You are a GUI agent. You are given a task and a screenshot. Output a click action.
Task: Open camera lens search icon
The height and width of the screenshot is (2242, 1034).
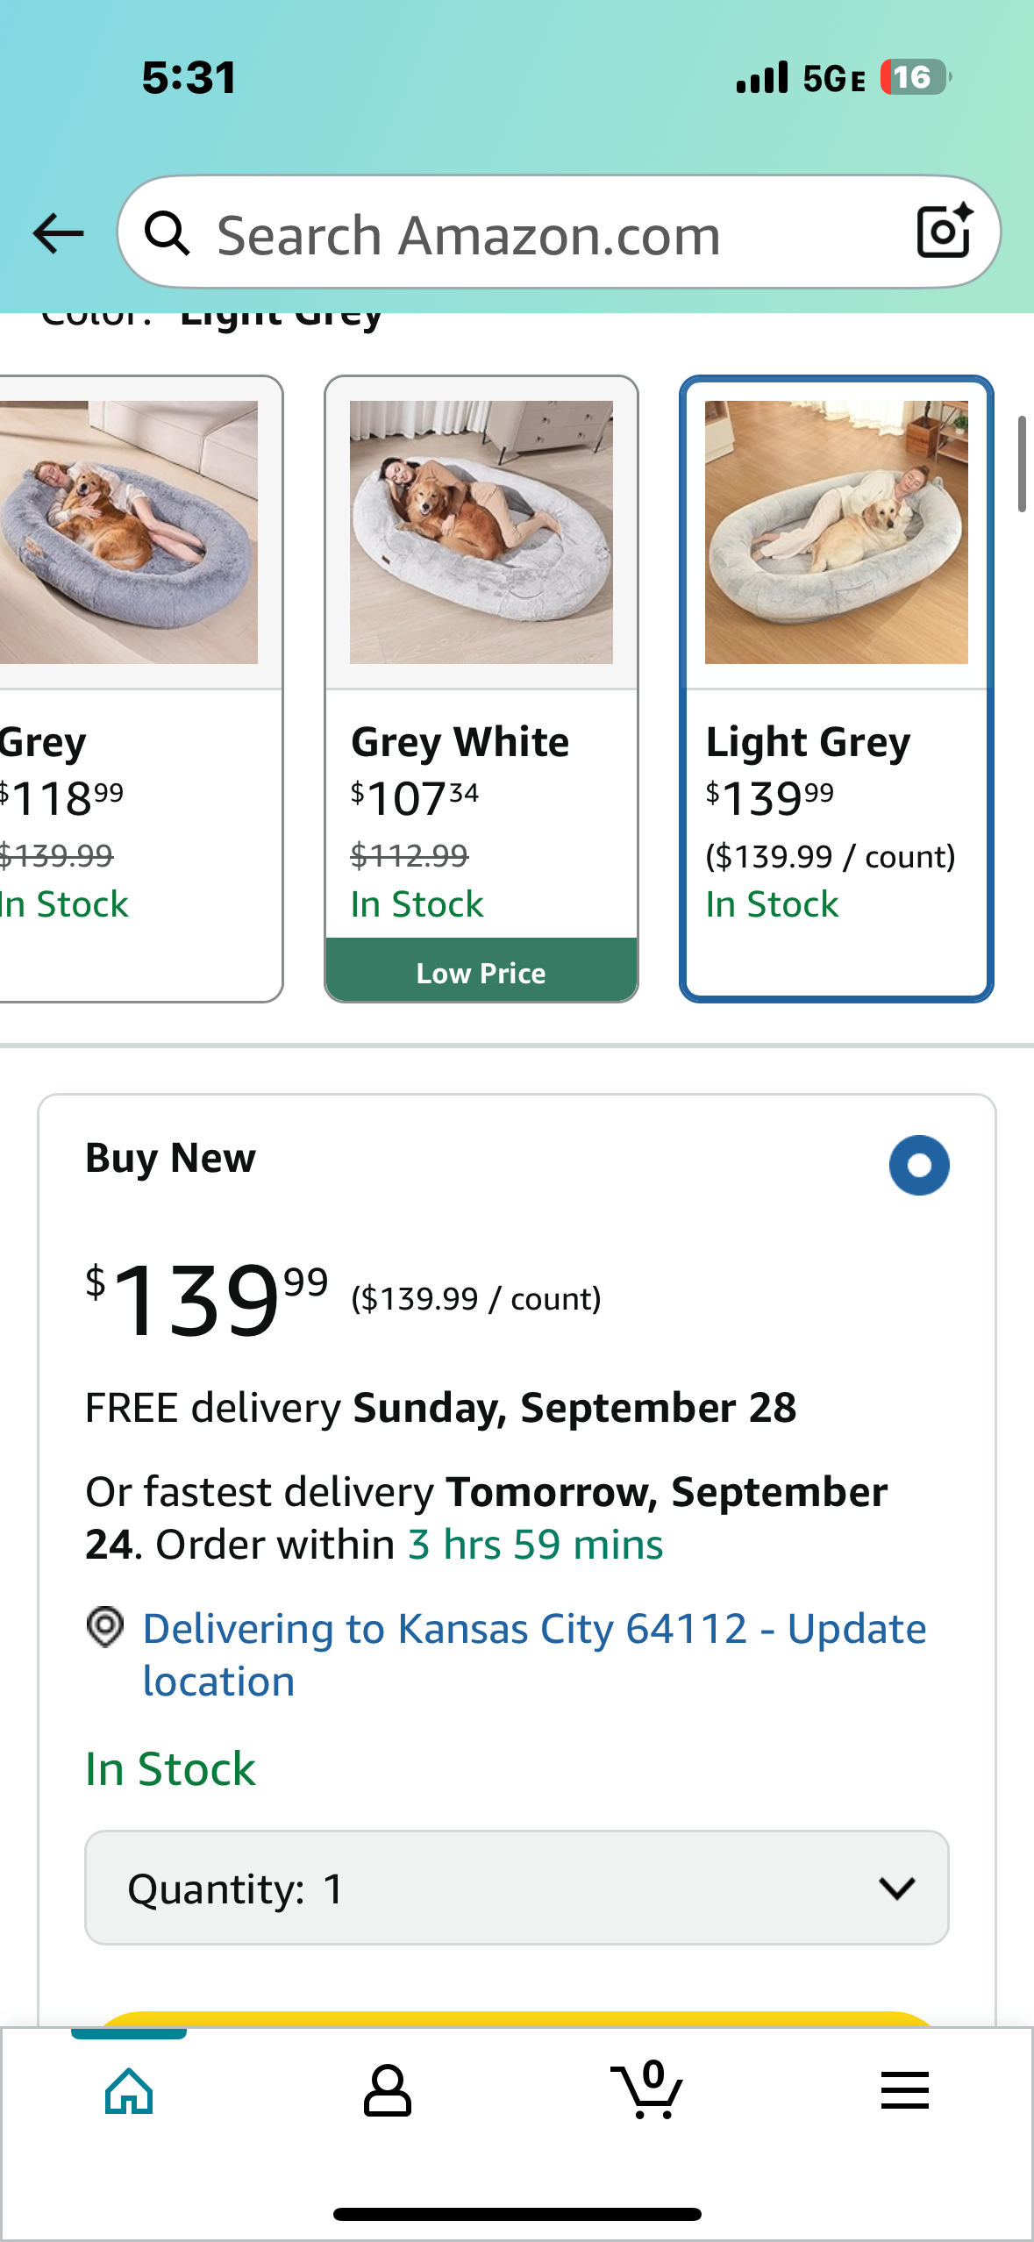click(944, 232)
